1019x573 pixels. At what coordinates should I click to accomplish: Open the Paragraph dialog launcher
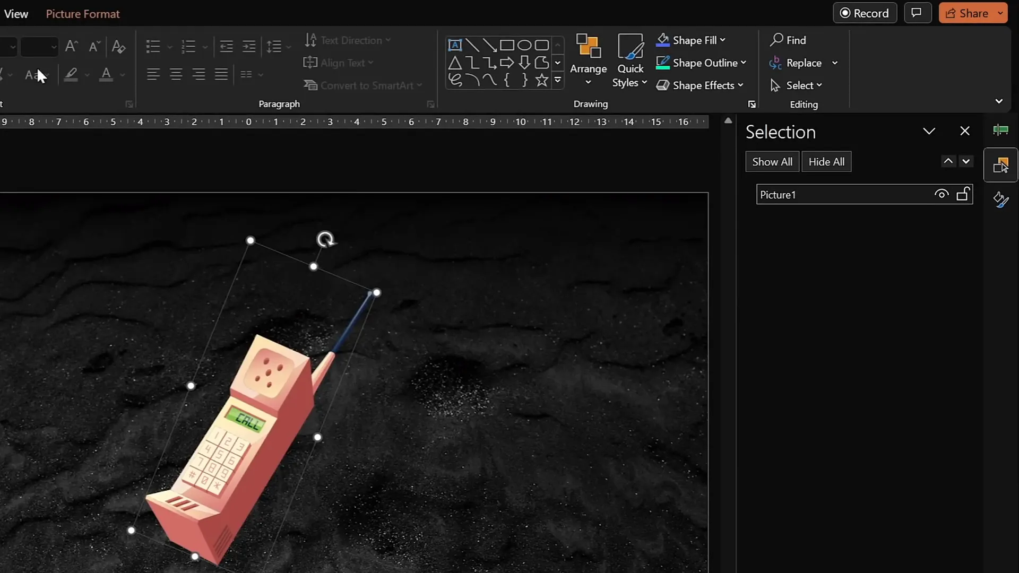(x=430, y=104)
